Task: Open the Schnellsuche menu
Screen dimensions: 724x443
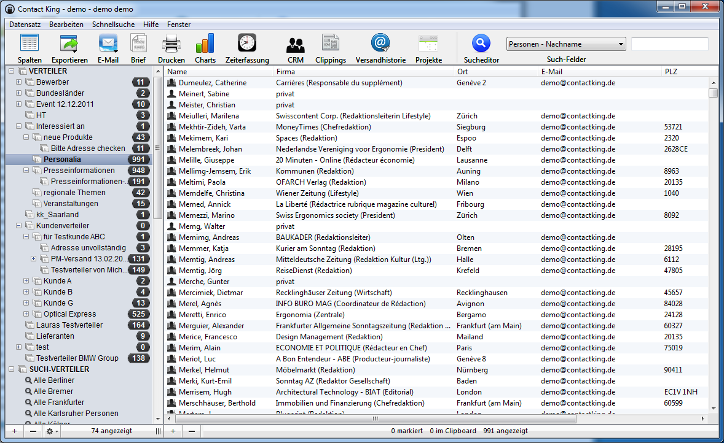Action: pyautogui.click(x=114, y=25)
